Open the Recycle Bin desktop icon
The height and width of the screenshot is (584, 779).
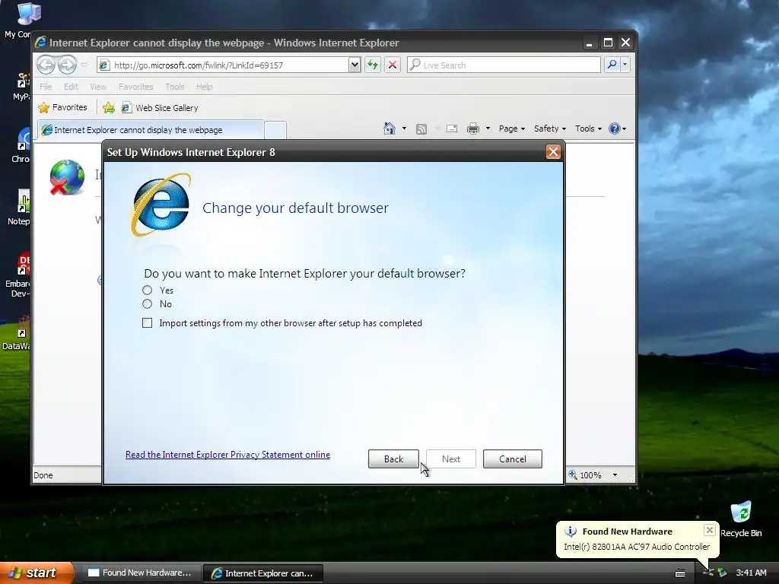(x=741, y=519)
